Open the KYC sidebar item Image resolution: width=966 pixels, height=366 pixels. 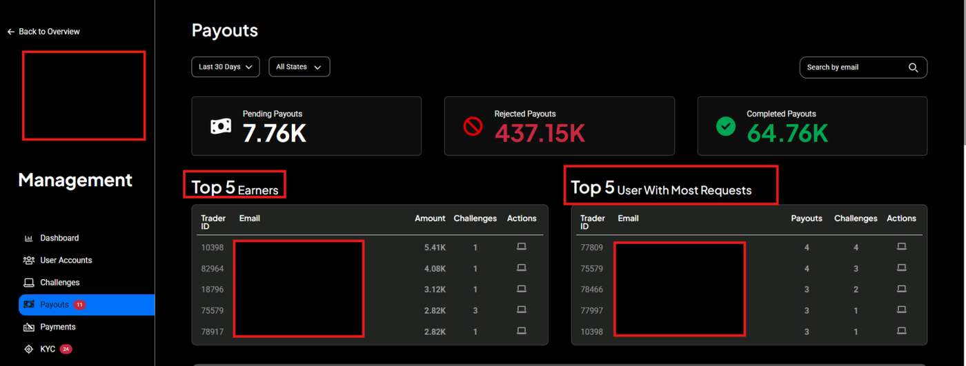47,349
